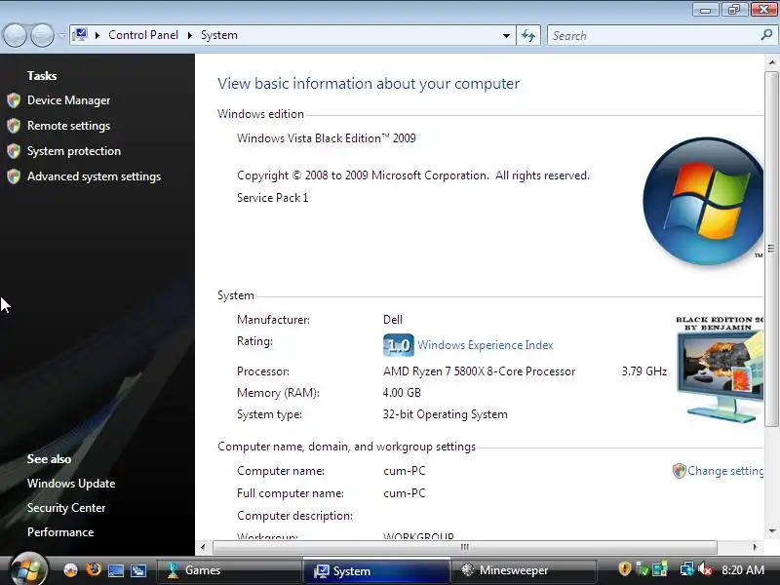Click the shield icon beside System protection
The width and height of the screenshot is (780, 585).
tap(14, 151)
